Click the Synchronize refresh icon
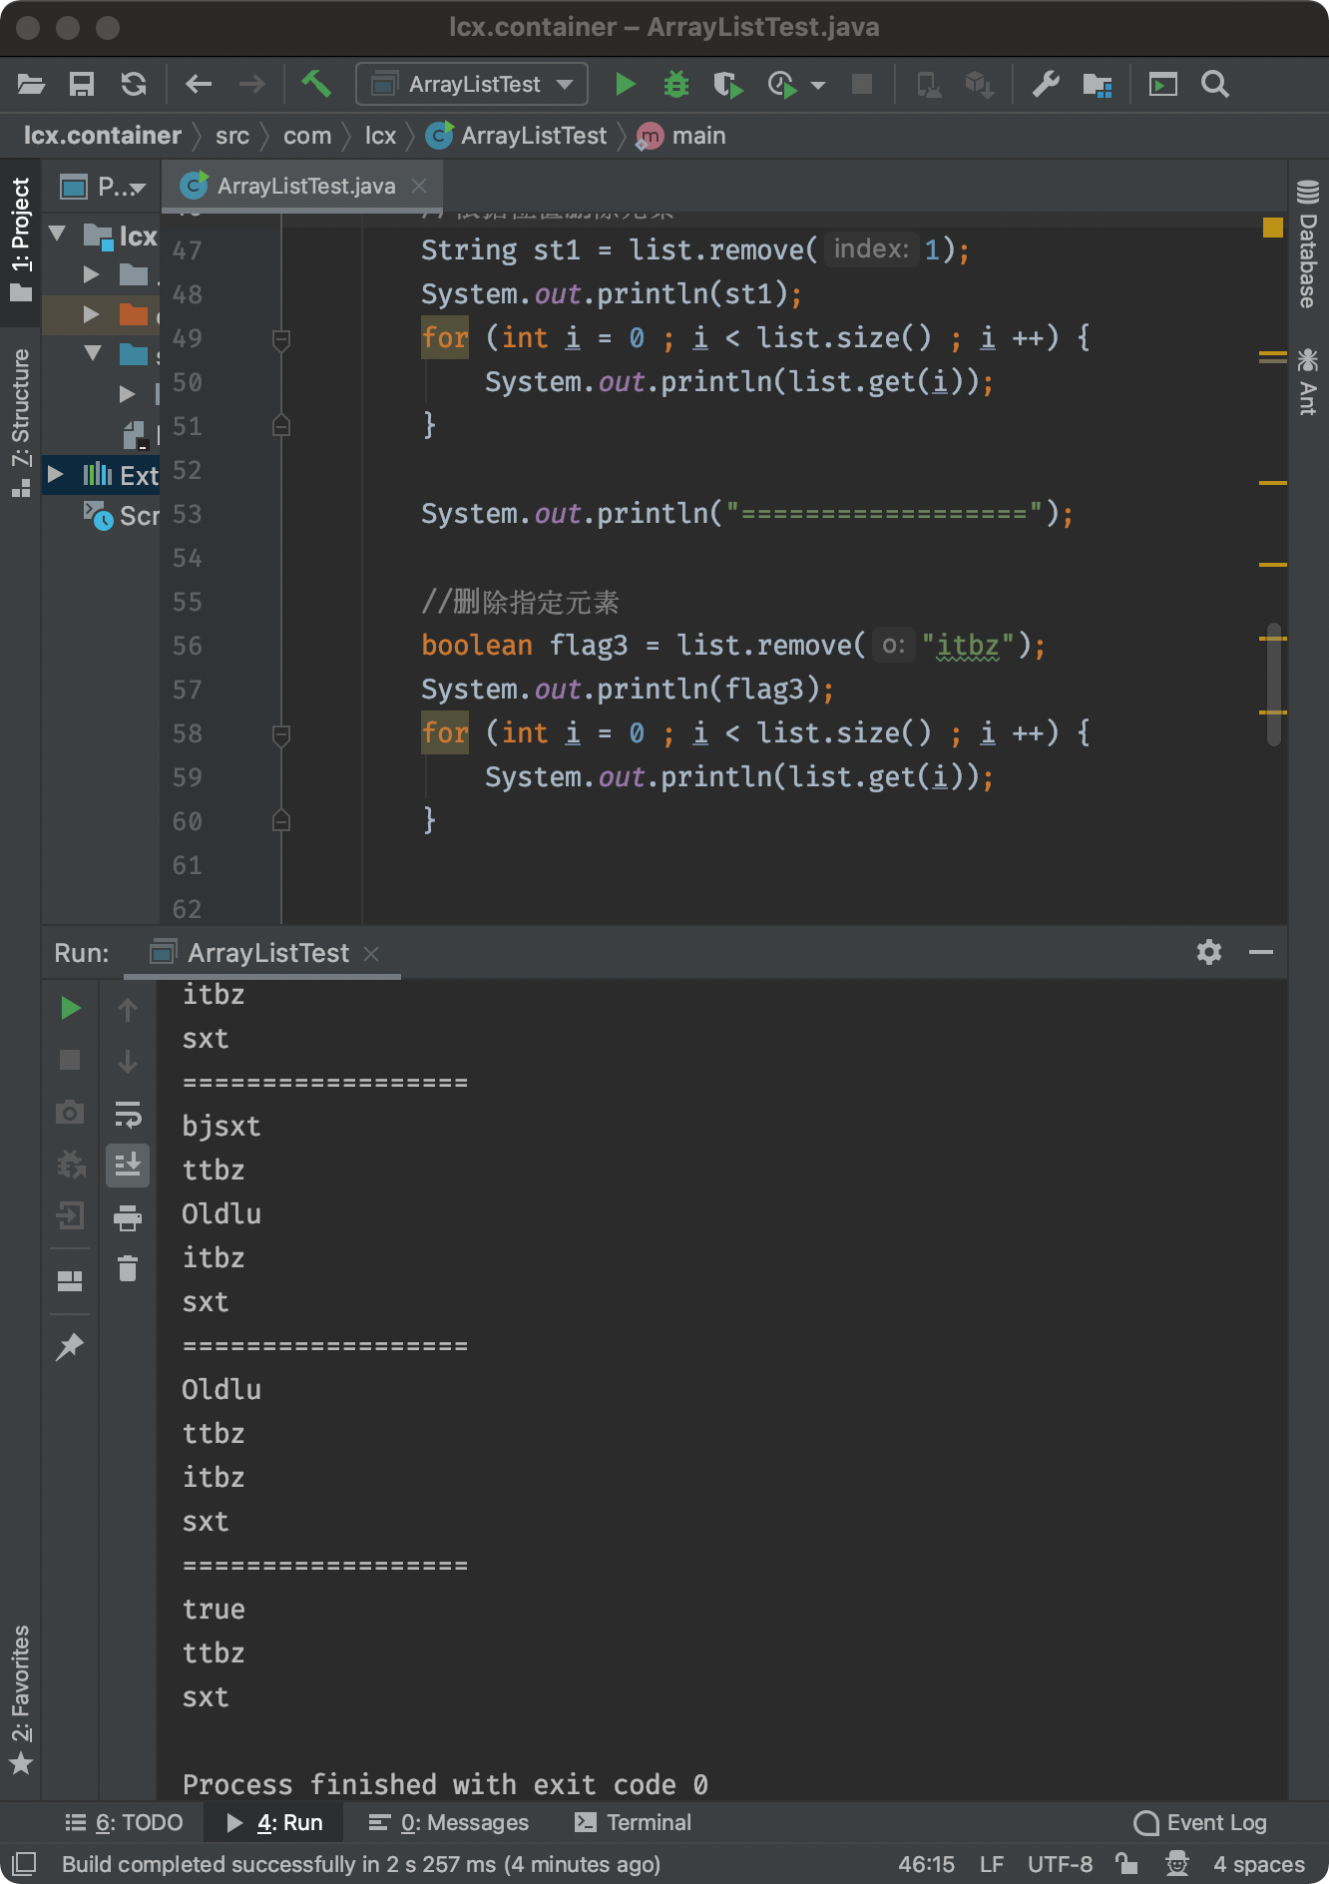Image resolution: width=1329 pixels, height=1884 pixels. [134, 85]
